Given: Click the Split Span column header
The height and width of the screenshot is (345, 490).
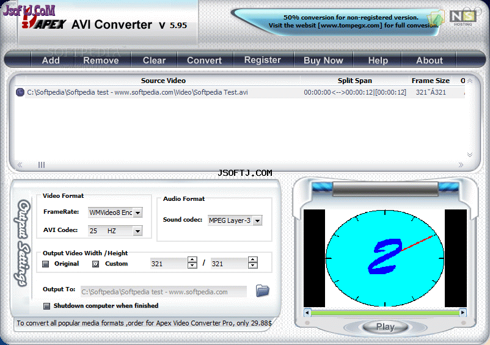Looking at the screenshot, I should pyautogui.click(x=355, y=81).
